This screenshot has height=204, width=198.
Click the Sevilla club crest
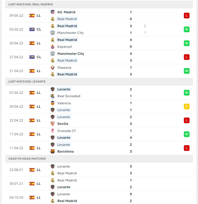coord(53,124)
